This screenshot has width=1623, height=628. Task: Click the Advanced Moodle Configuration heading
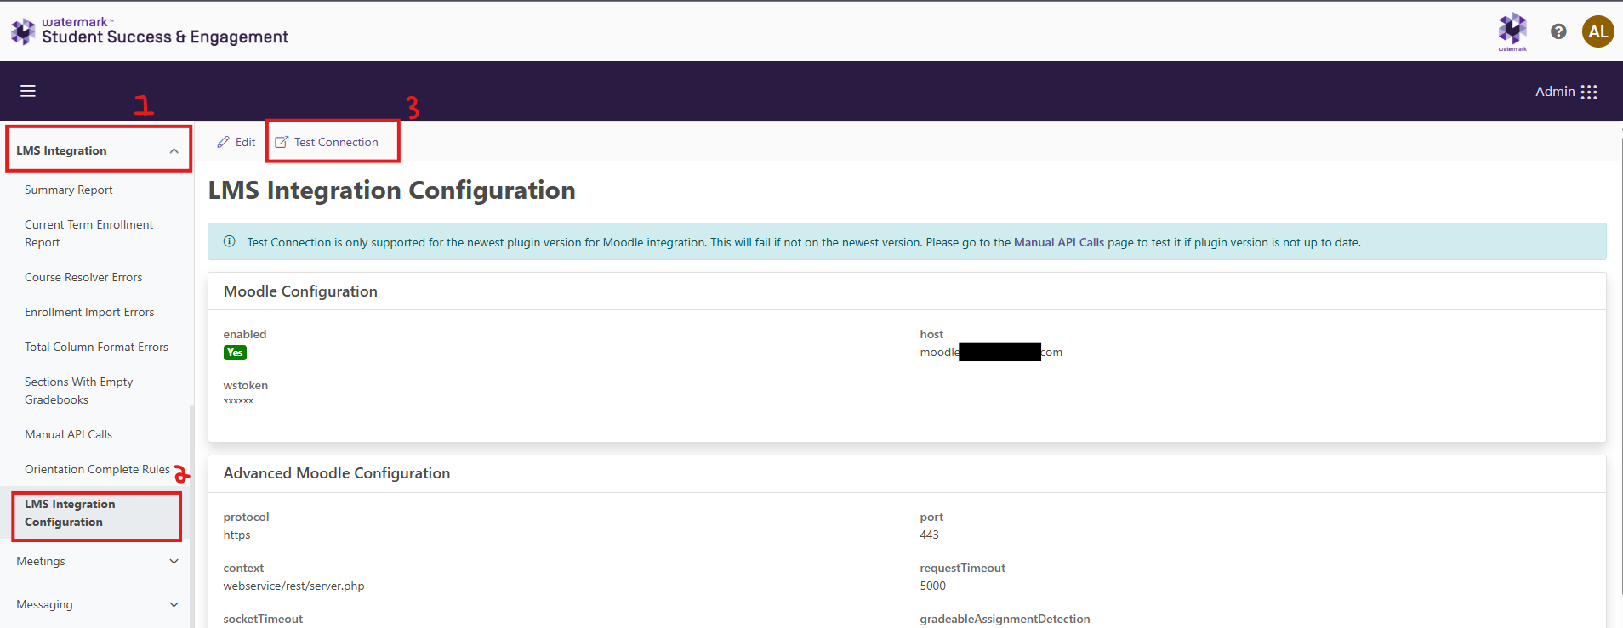pyautogui.click(x=337, y=473)
